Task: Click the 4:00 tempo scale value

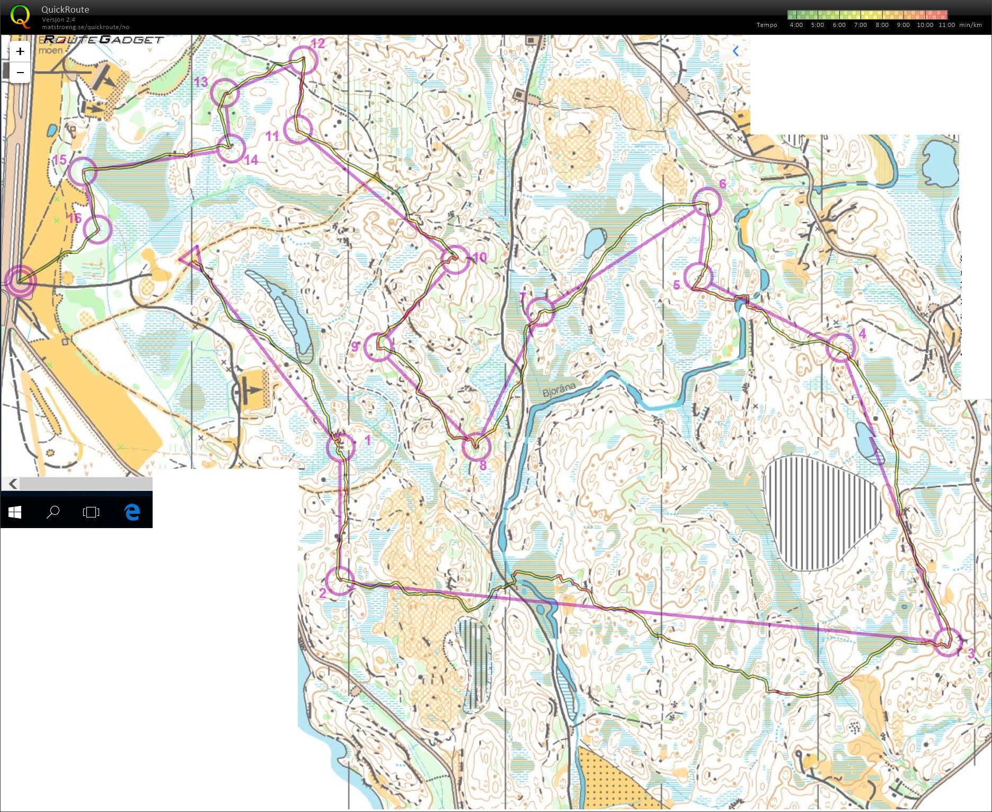Action: tap(796, 25)
